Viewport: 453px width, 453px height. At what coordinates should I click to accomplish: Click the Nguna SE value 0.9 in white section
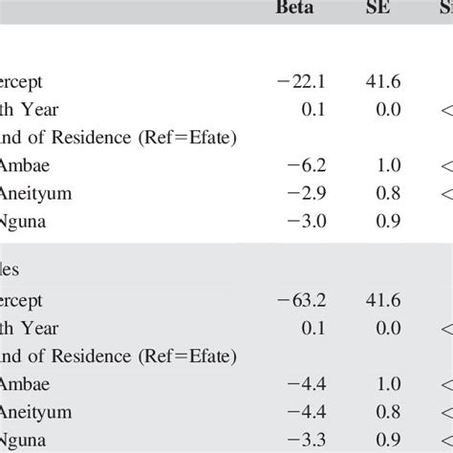pyautogui.click(x=388, y=222)
